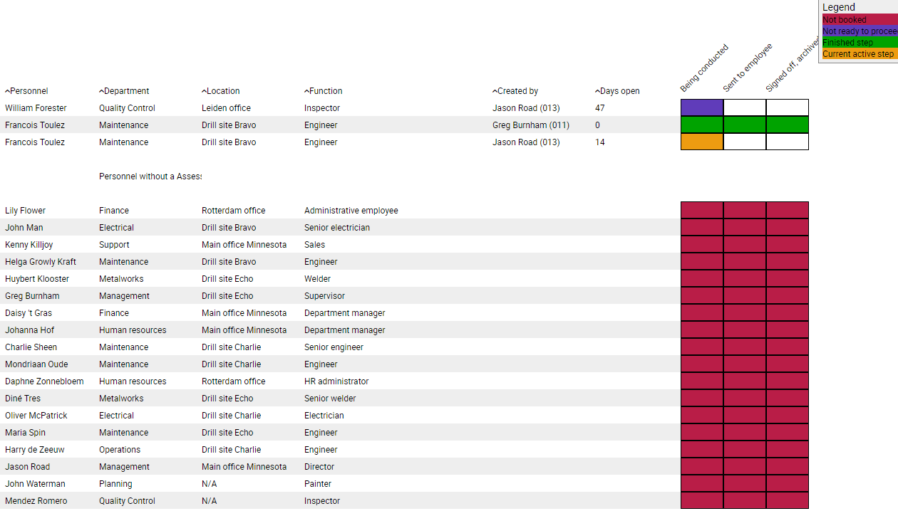Click red Being conducted cell for Jason Road
Image resolution: width=898 pixels, height=511 pixels.
coord(702,466)
